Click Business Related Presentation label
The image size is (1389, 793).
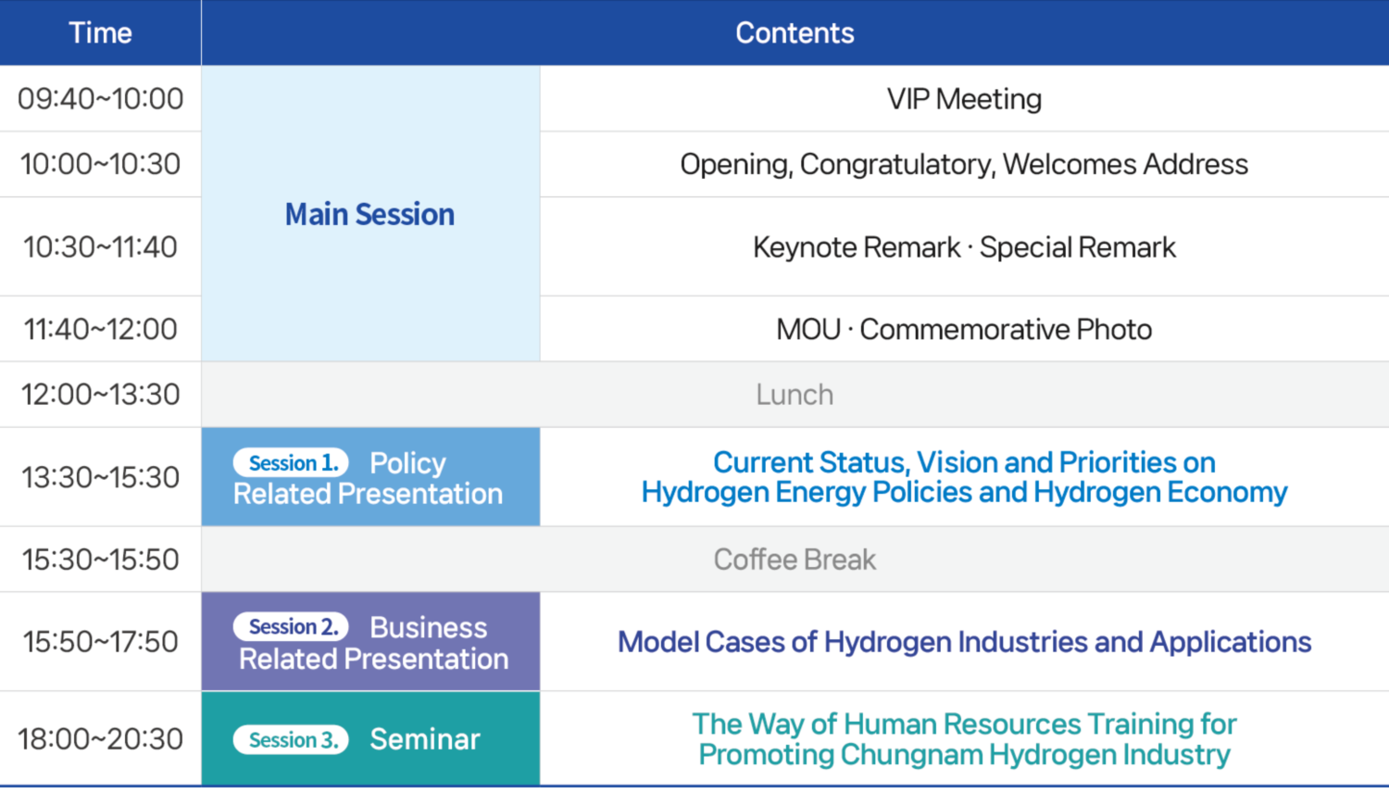(x=373, y=643)
